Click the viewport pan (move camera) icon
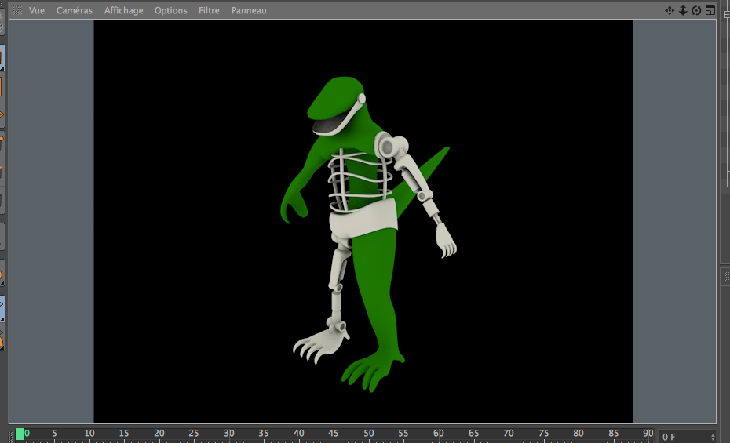 [670, 10]
